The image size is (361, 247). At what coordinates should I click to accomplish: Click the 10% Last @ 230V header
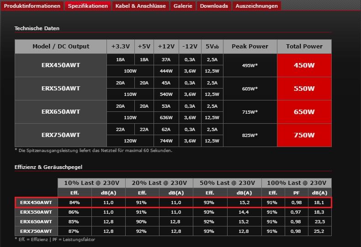[92, 183]
